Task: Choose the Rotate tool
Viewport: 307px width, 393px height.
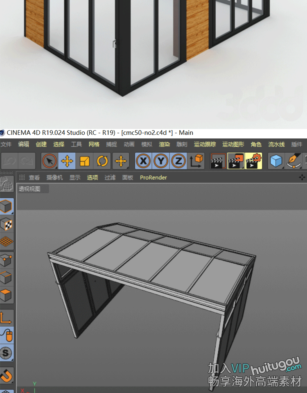Action: pos(102,161)
